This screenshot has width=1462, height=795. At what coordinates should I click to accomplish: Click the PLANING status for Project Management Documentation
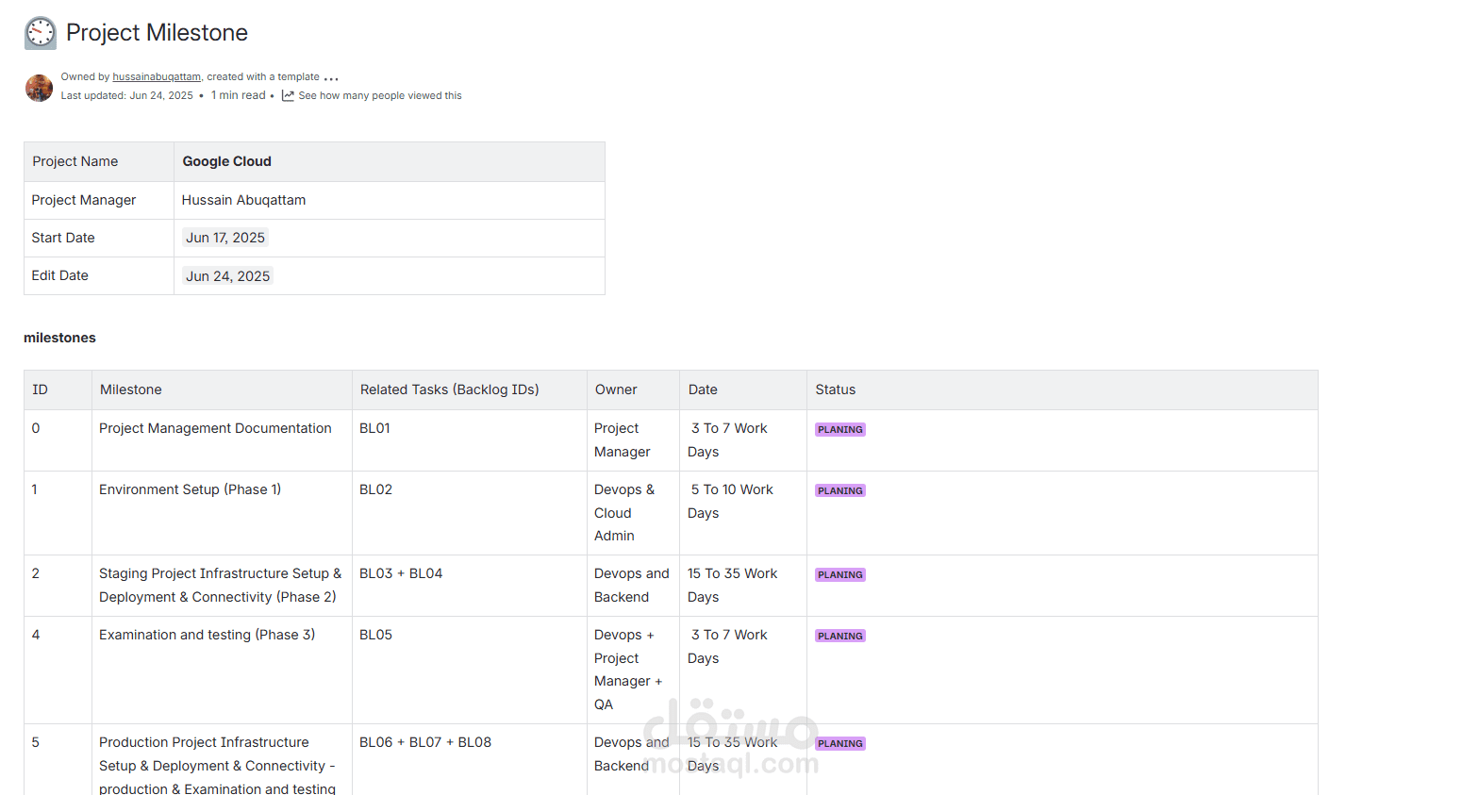coord(840,430)
